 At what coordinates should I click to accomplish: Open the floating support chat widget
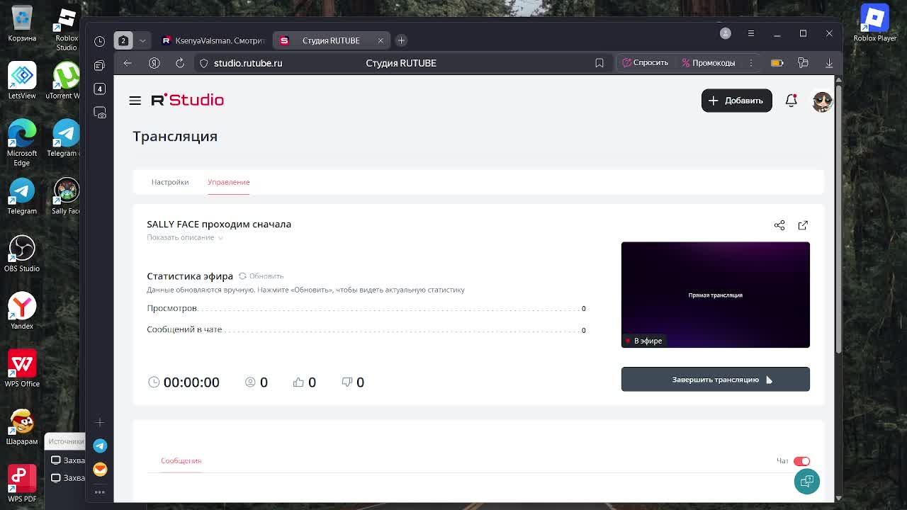[x=807, y=482]
